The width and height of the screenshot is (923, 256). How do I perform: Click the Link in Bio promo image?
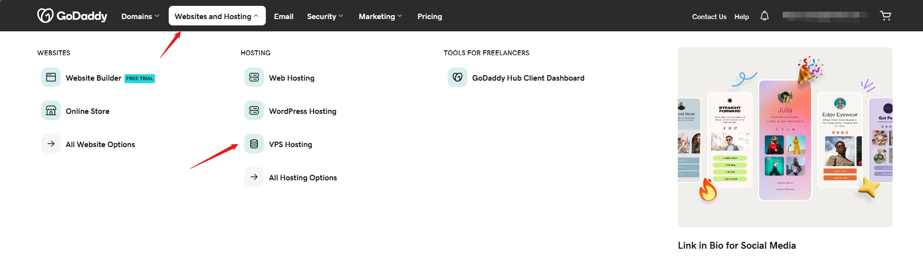point(785,137)
